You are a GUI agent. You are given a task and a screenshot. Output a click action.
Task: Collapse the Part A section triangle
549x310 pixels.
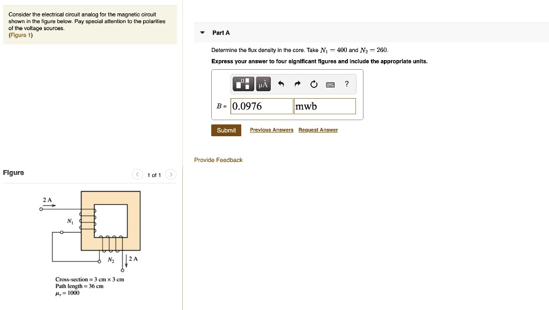202,32
